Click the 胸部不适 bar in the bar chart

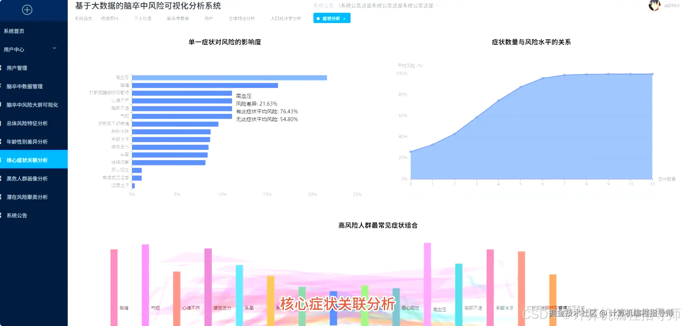(x=182, y=109)
